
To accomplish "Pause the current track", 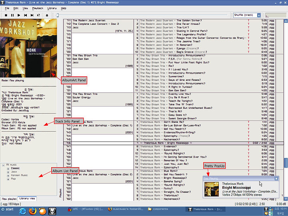I will (12, 15).
